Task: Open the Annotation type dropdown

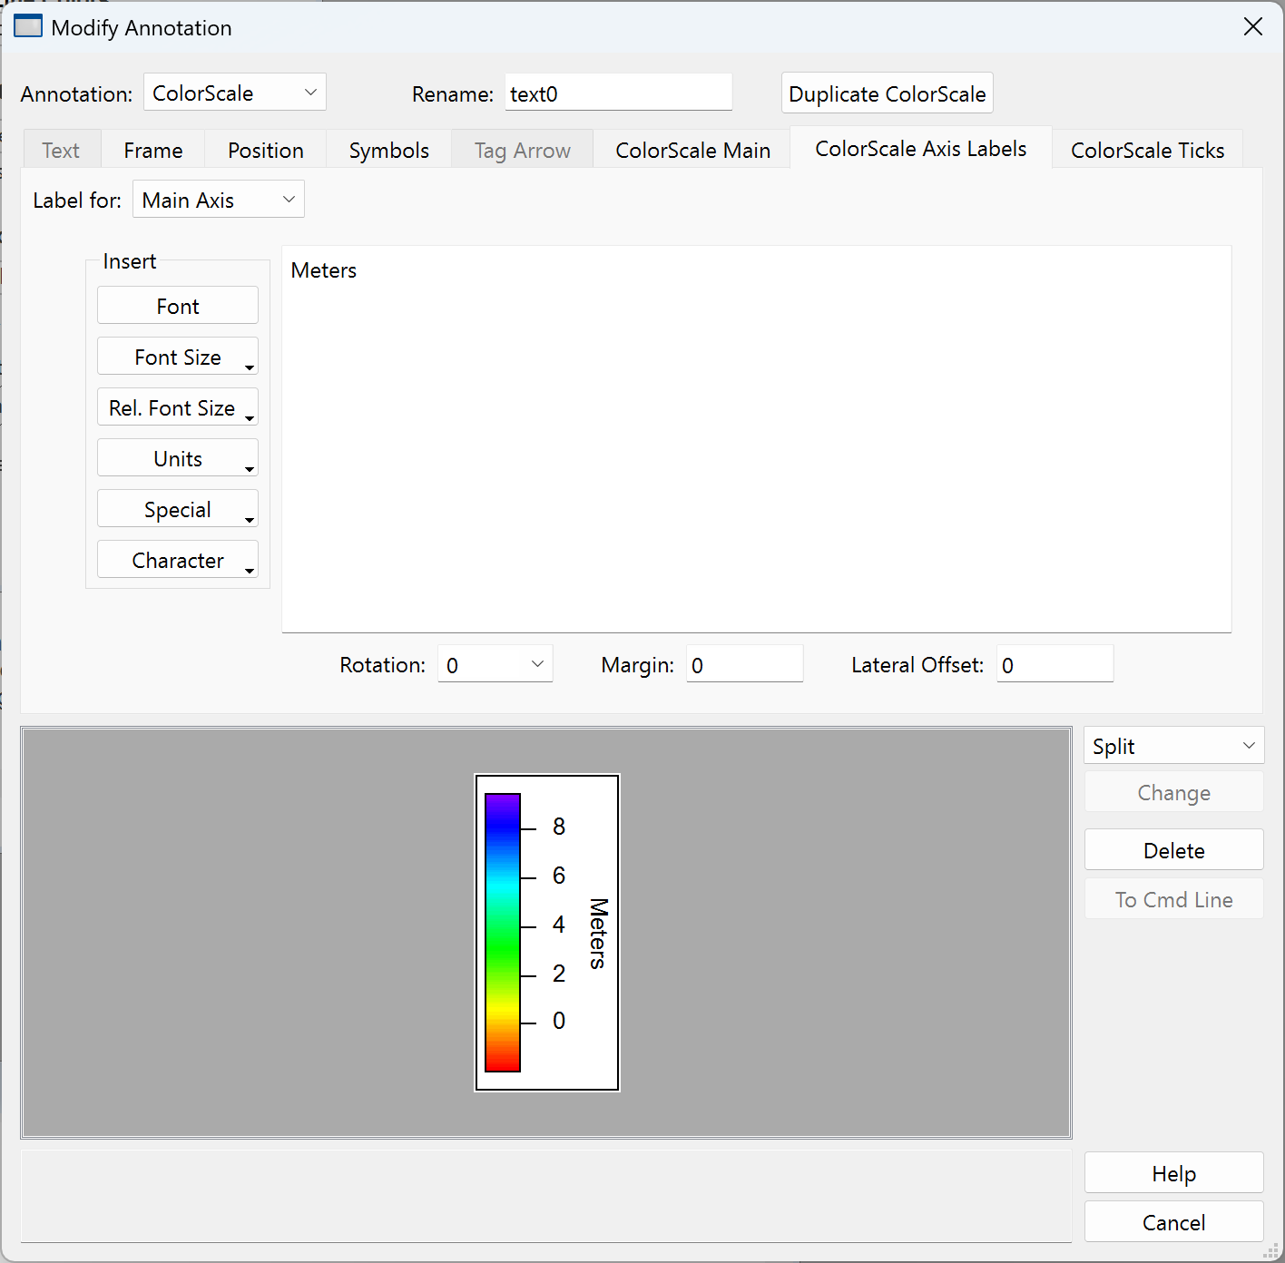Action: click(x=234, y=93)
